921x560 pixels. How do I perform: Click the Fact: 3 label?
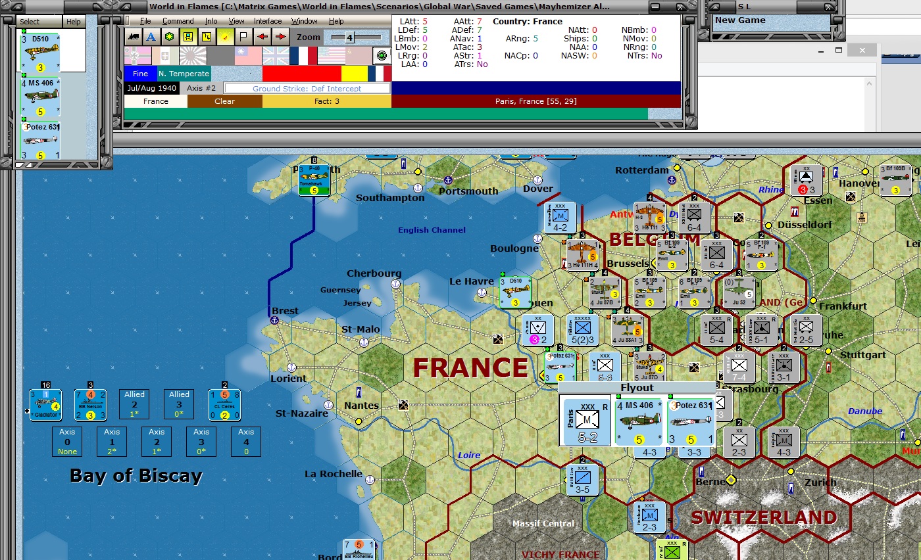tap(327, 101)
